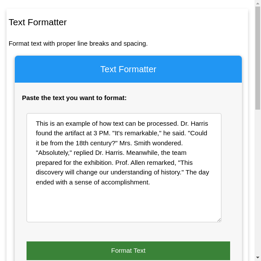
Task: Click the scrollbar track below the thumb
Action: click(x=258, y=183)
